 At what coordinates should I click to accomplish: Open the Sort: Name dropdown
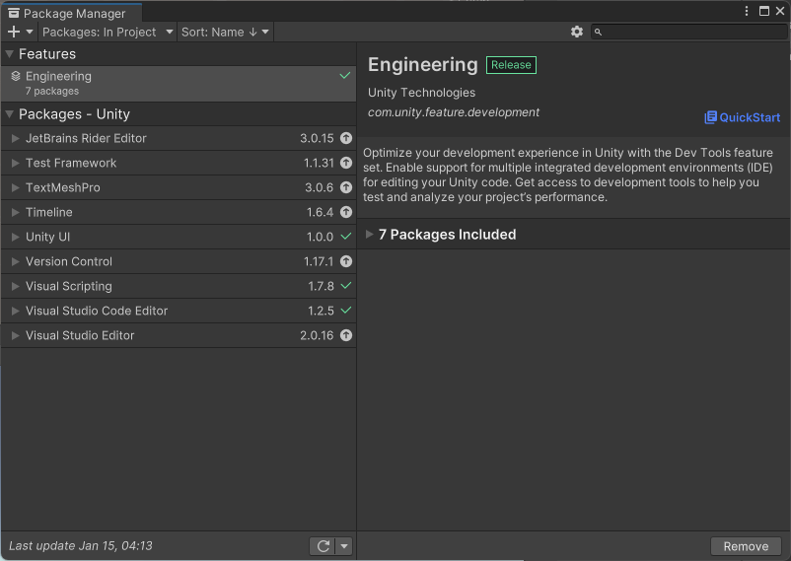pyautogui.click(x=225, y=33)
